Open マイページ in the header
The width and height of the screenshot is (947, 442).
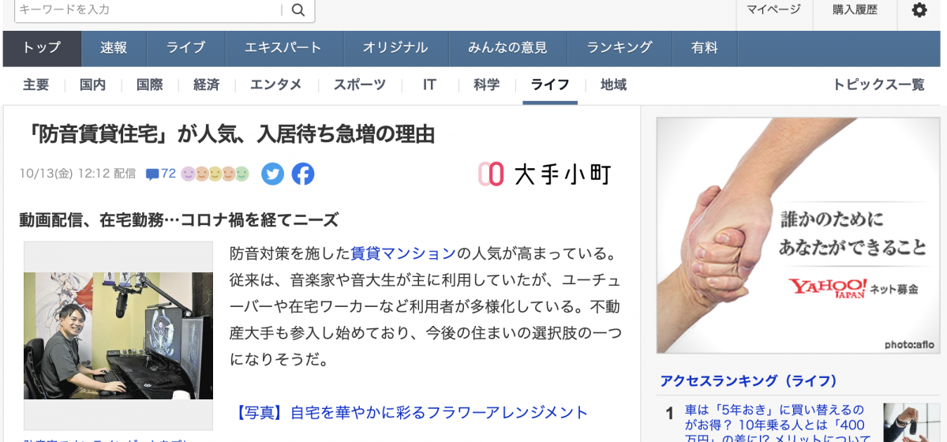coord(774,9)
